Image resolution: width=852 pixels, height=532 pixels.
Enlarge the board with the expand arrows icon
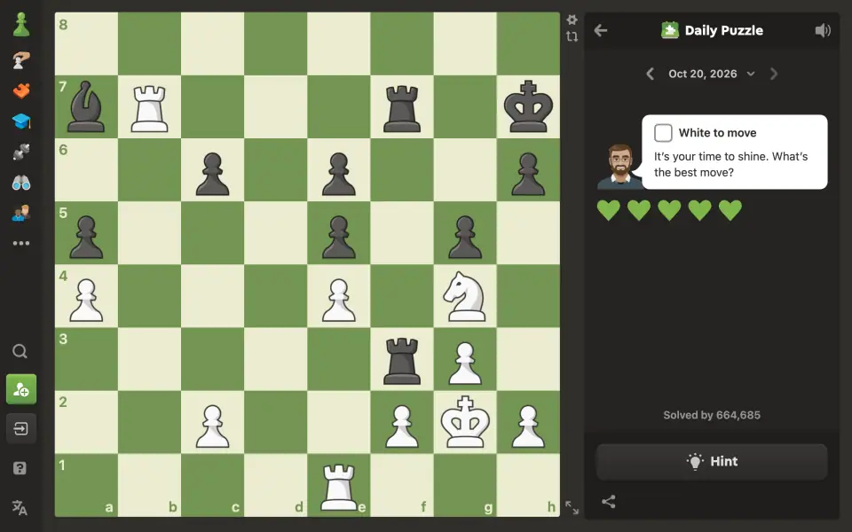click(x=572, y=507)
